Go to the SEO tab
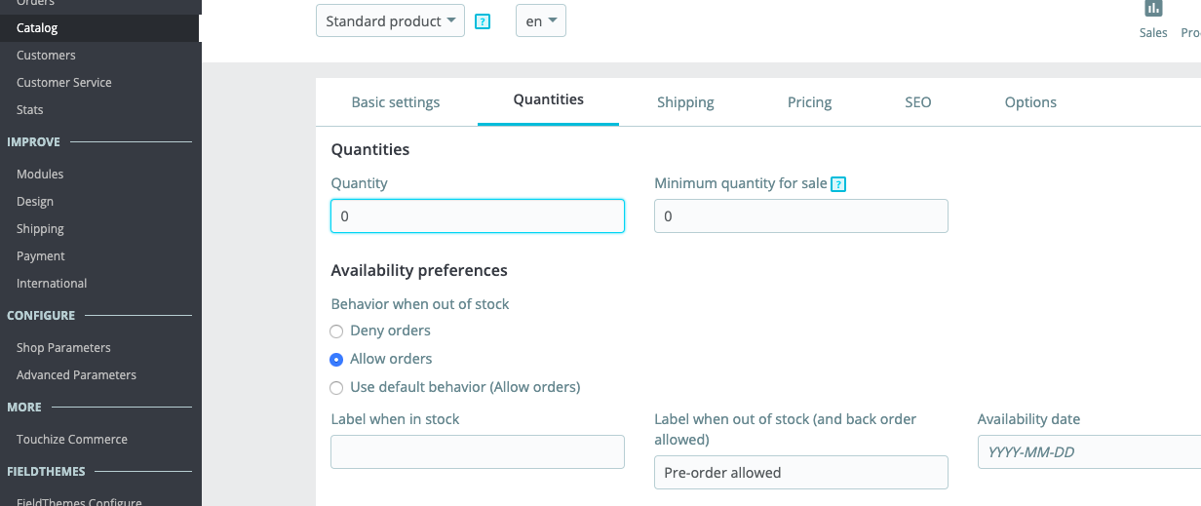Image resolution: width=1201 pixels, height=506 pixels. coord(917,102)
